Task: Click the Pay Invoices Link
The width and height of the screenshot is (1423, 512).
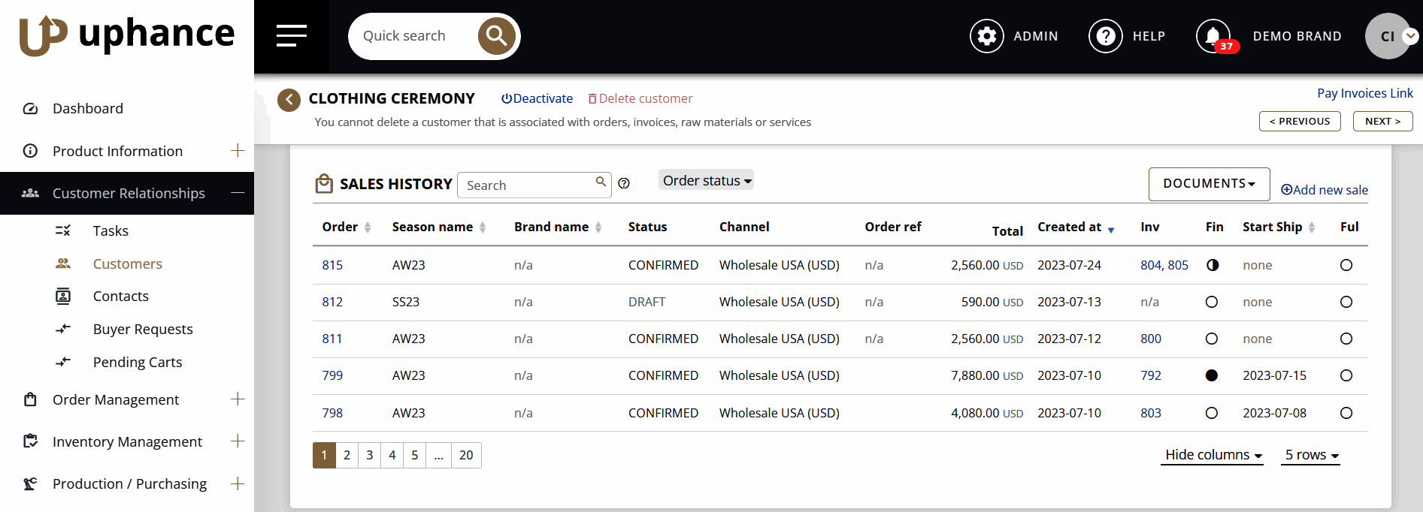Action: [x=1364, y=93]
